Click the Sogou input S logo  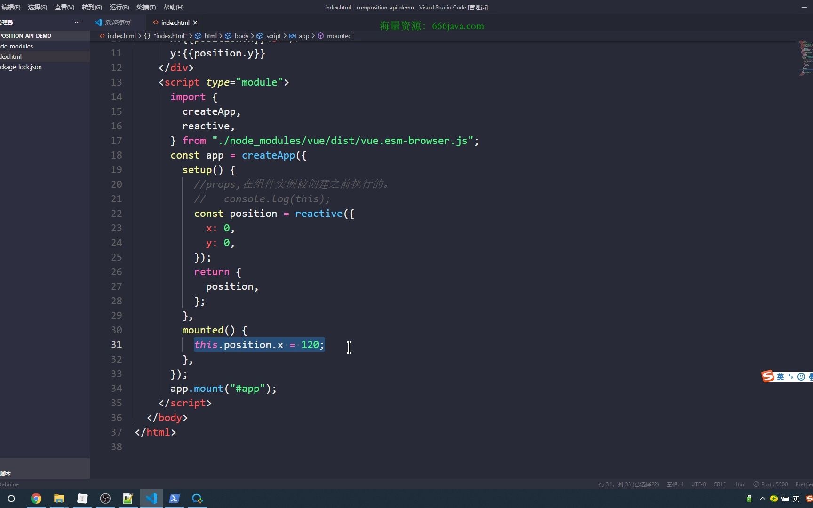click(768, 376)
